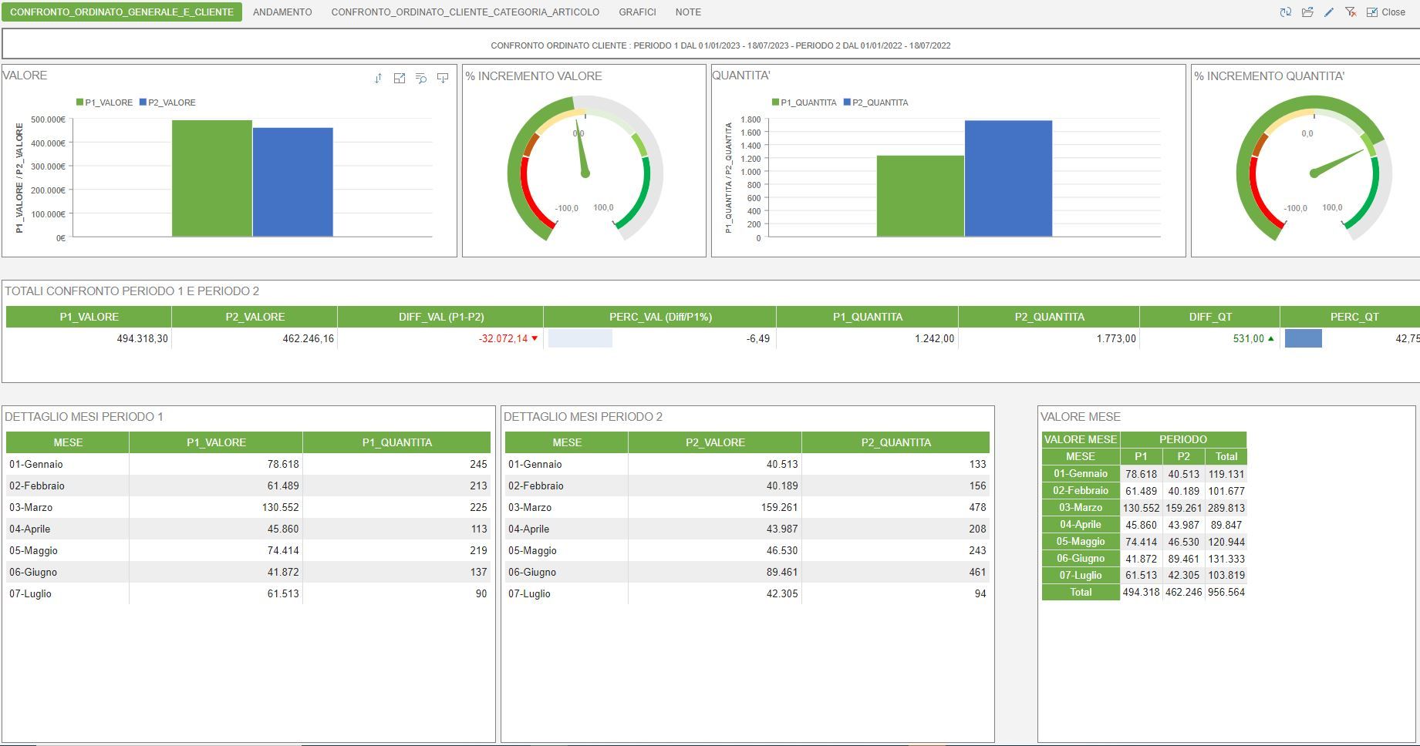Screen dimensions: 1420x746
Task: Toggle the P2_VALORE legend series
Action: coord(167,102)
